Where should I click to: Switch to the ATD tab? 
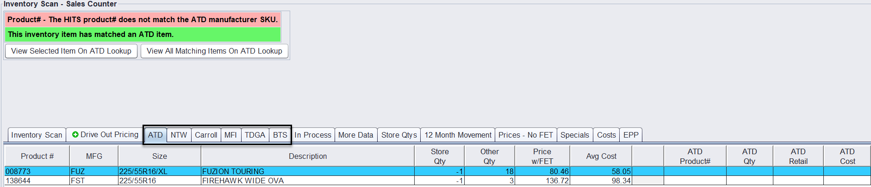tap(156, 135)
